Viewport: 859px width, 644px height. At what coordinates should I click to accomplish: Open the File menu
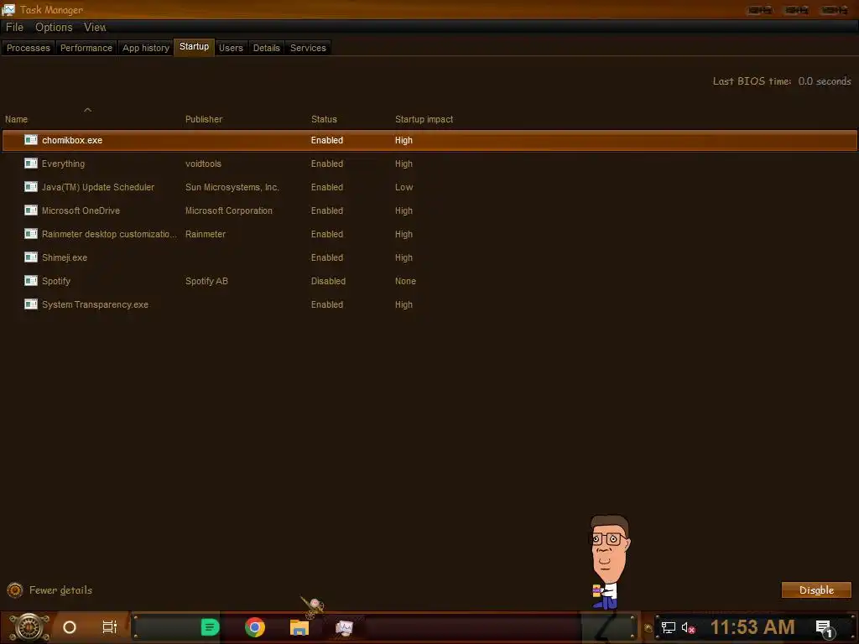[x=15, y=28]
